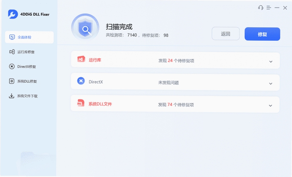Click the 共检测项 7140 summary text
Viewport: 292px width, 177px height.
(x=122, y=35)
